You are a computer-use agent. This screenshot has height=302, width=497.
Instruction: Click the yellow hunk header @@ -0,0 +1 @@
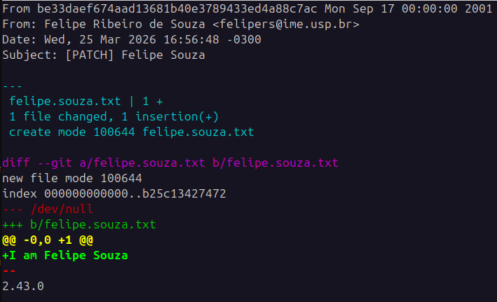click(x=48, y=240)
